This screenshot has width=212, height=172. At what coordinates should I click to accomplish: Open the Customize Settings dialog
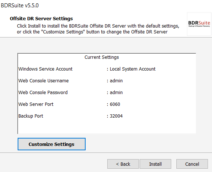51,144
